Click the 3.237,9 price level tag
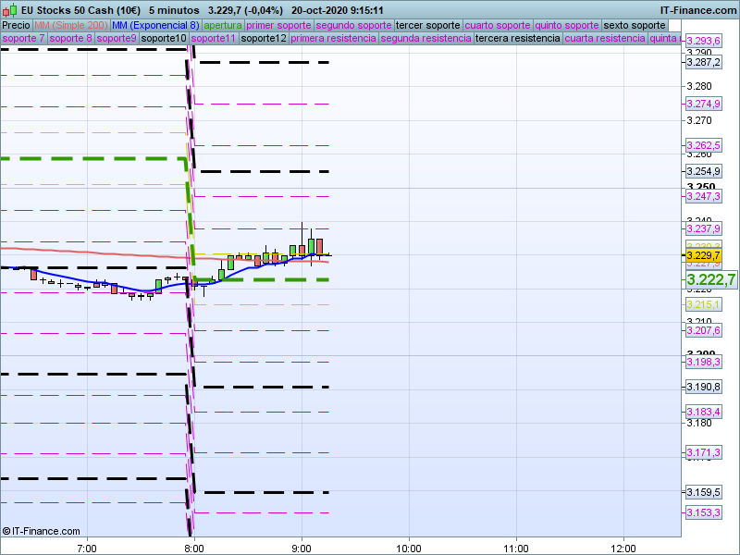The width and height of the screenshot is (740, 555). point(703,228)
